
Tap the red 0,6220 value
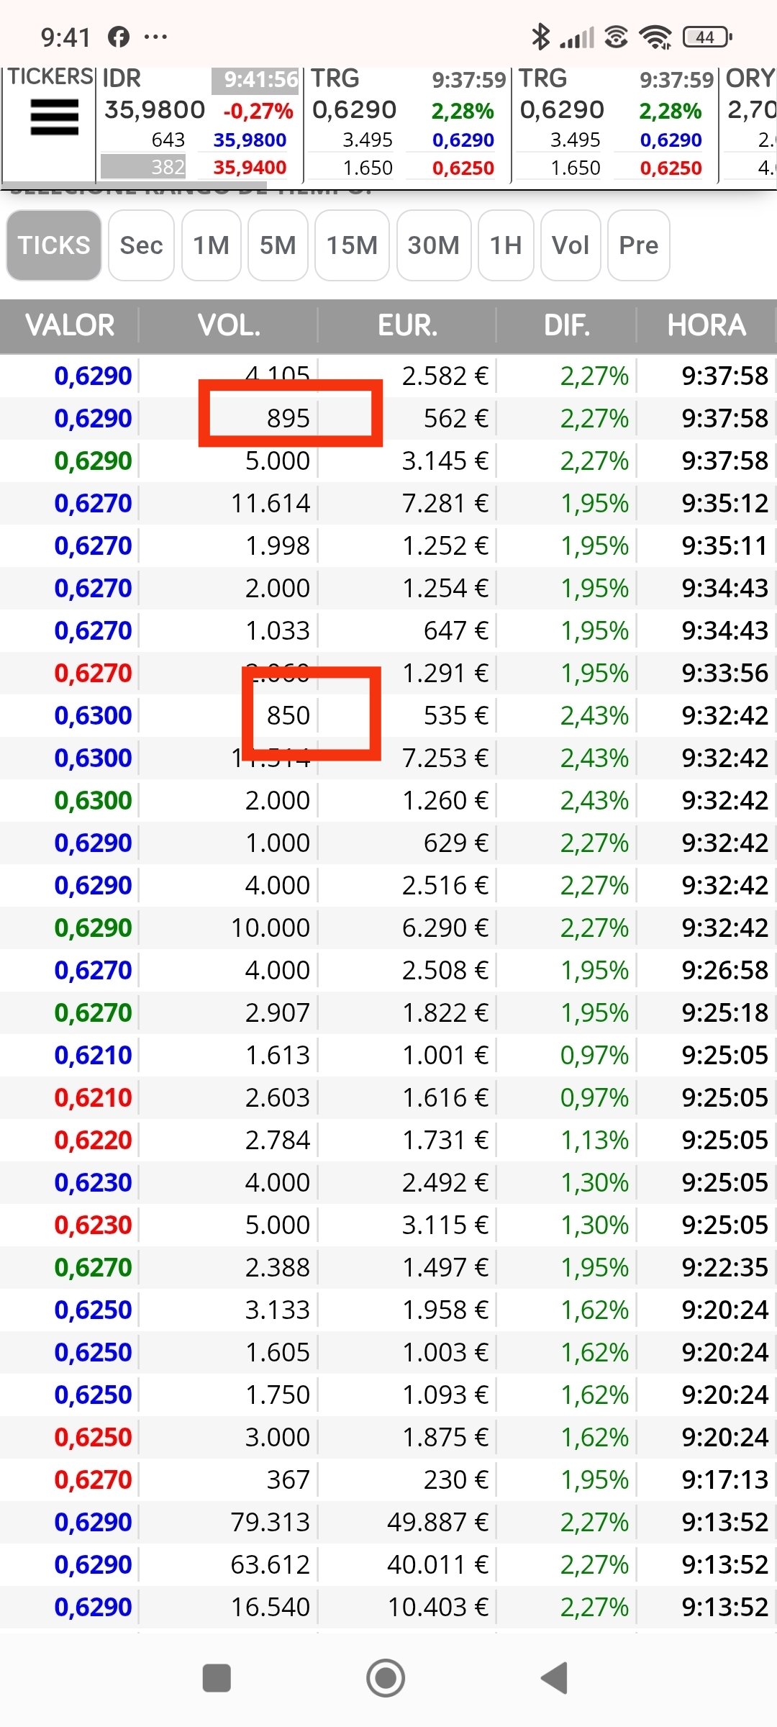click(x=94, y=1140)
